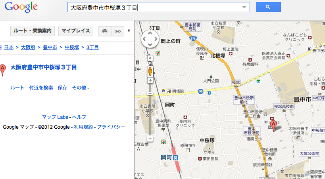Image resolution: width=325 pixels, height=179 pixels.
Task: Click なんばこどもクリニック hospital icon
Action: (310, 38)
